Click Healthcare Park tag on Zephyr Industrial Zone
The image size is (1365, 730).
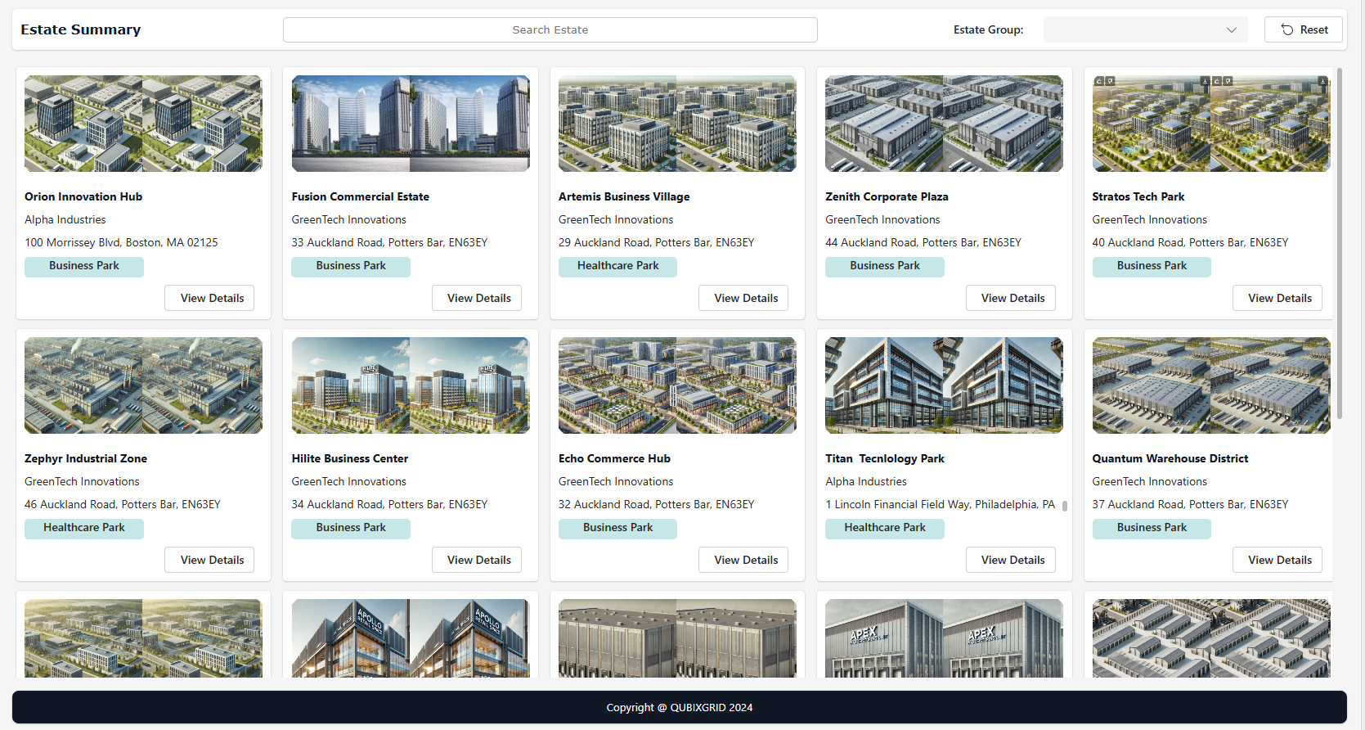coord(84,528)
